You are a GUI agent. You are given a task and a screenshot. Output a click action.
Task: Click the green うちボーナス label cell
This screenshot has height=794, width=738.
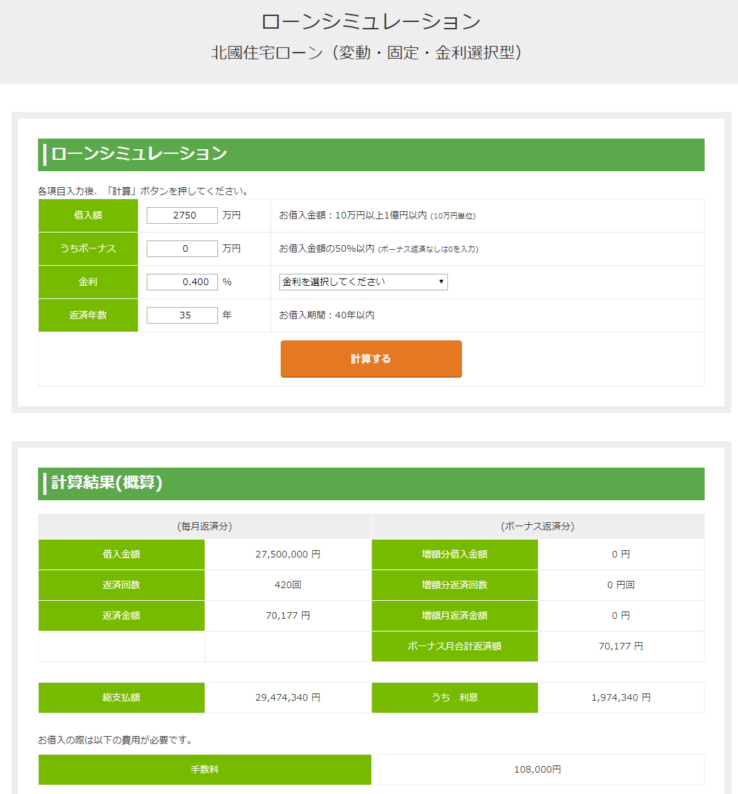pos(88,248)
